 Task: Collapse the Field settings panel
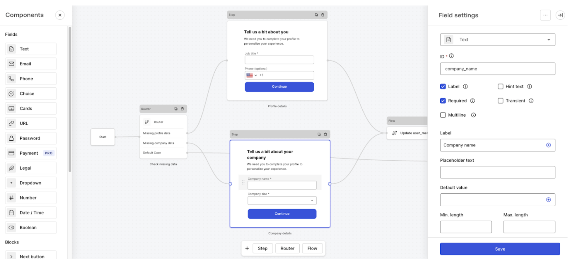tap(560, 15)
